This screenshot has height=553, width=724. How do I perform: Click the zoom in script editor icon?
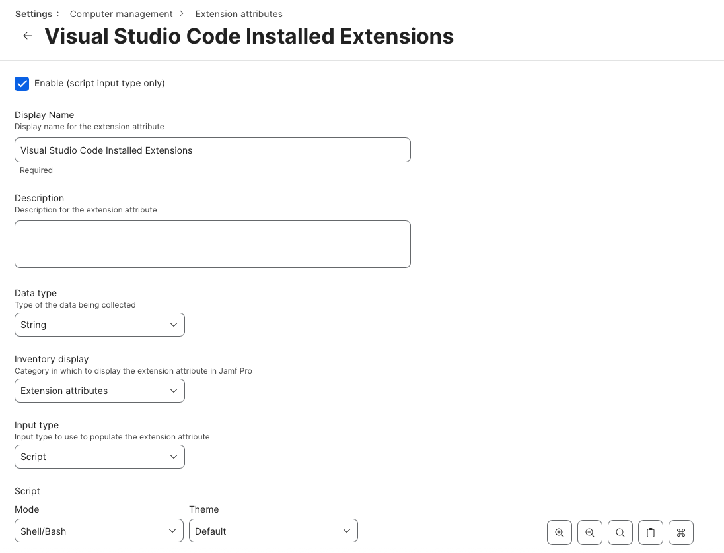pyautogui.click(x=560, y=533)
